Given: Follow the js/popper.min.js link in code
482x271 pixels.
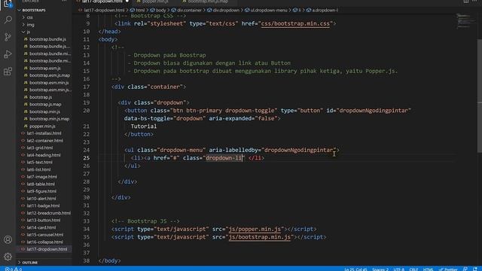Looking at the screenshot, I should click(x=255, y=229).
